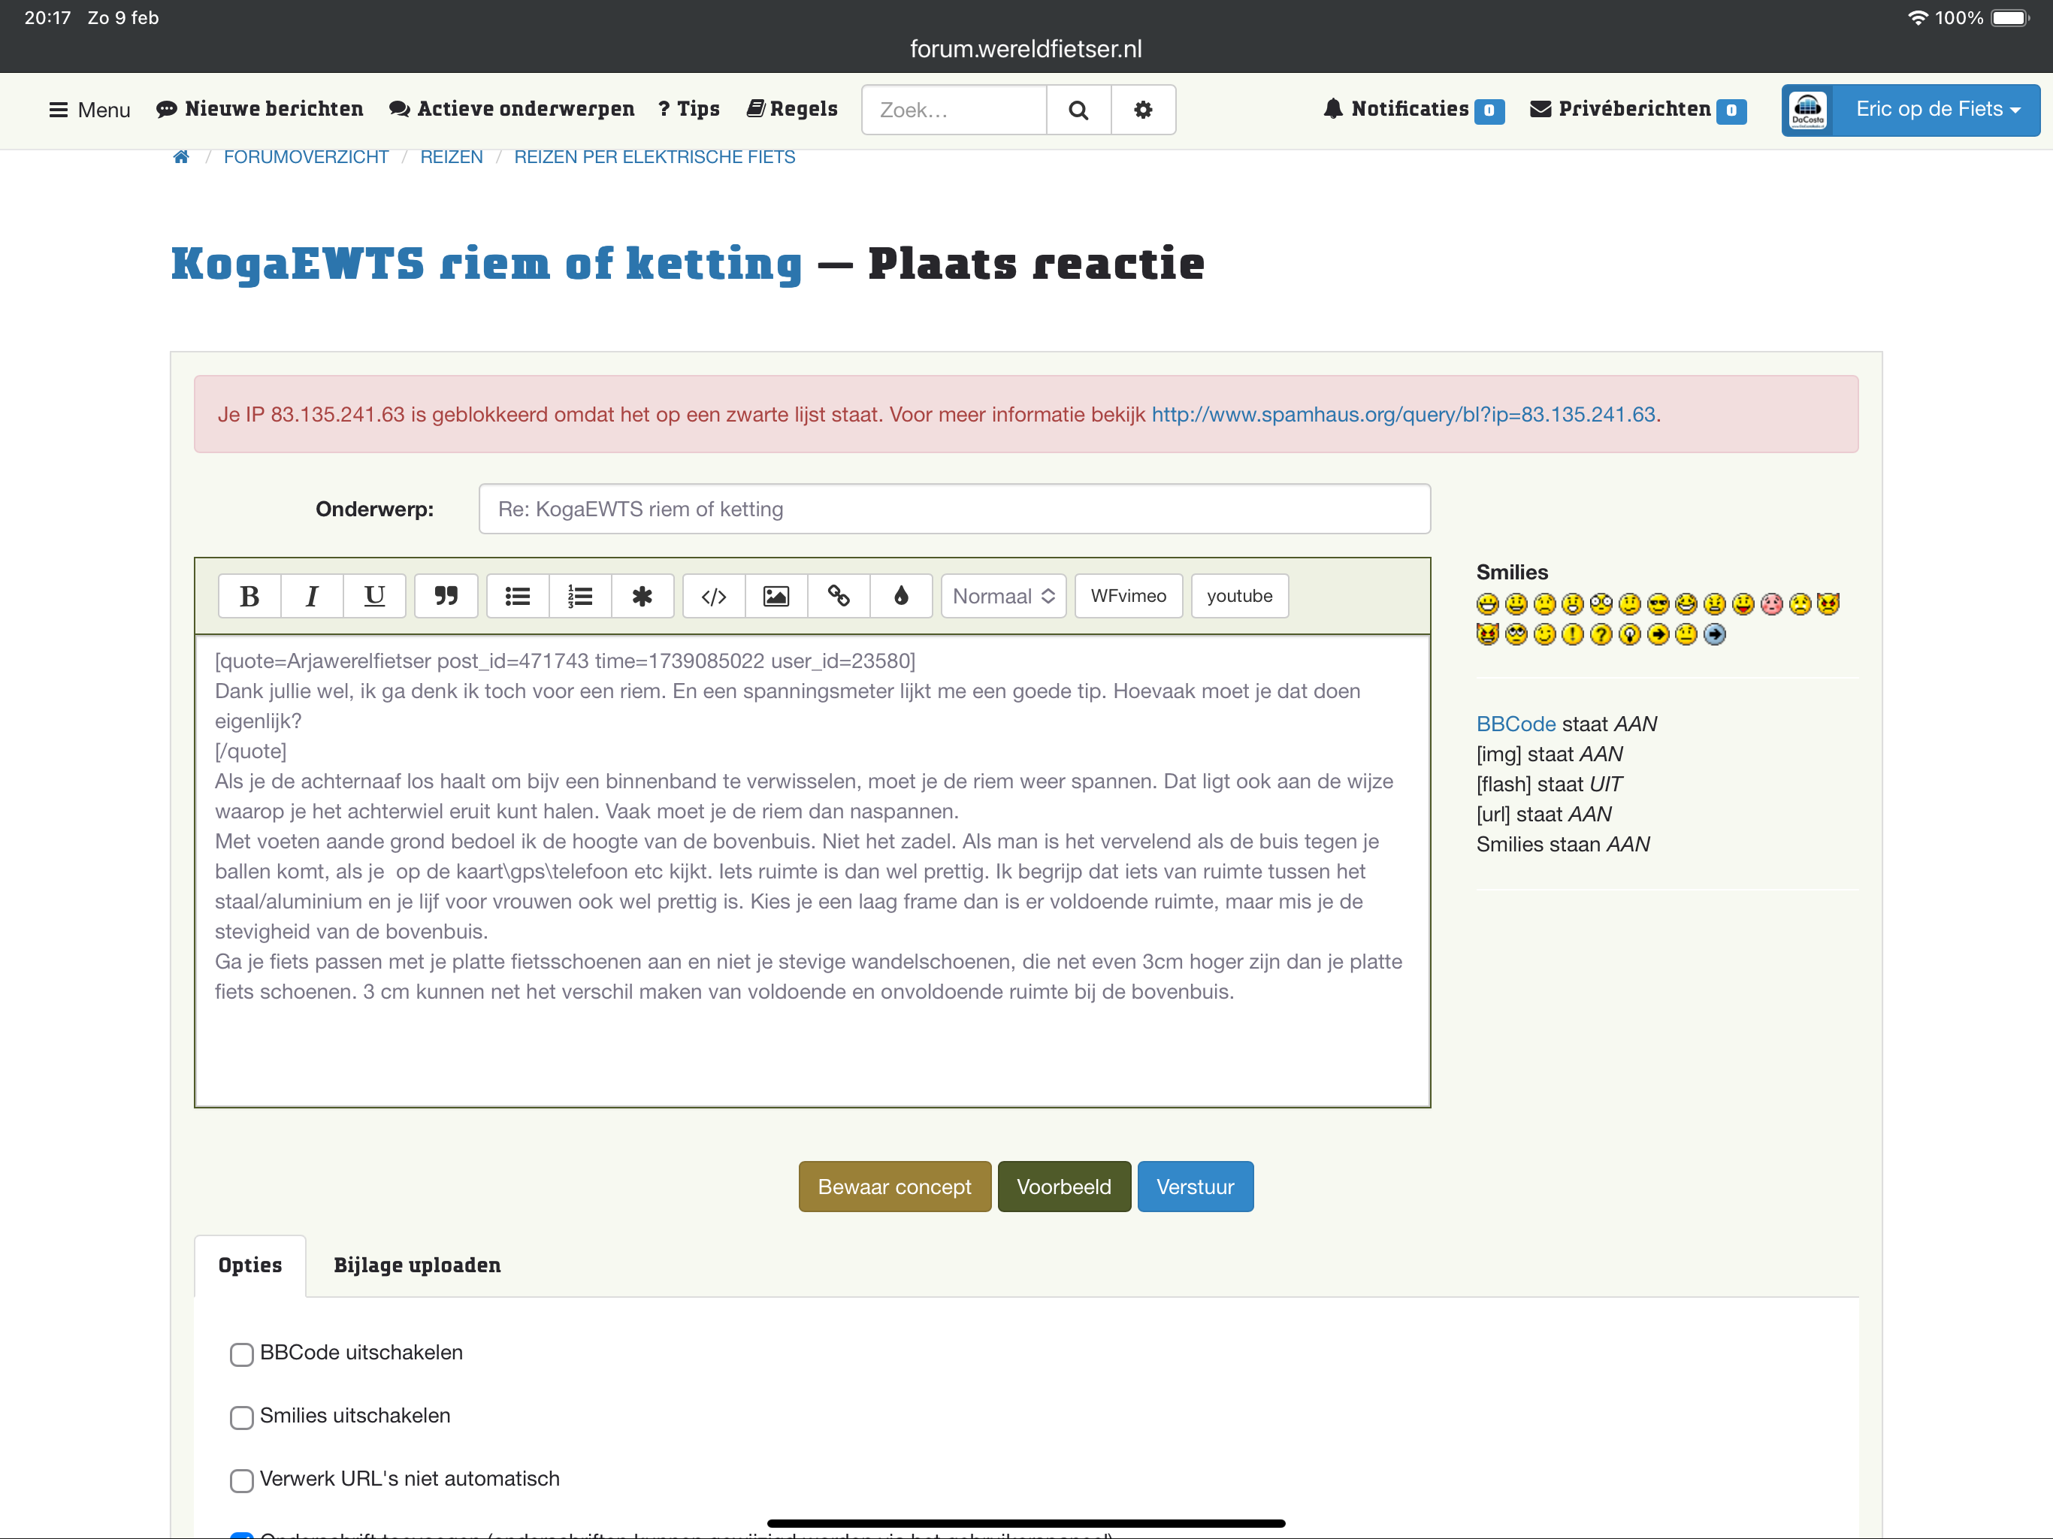Open the Normaal font size dropdown
2053x1539 pixels.
point(1003,596)
